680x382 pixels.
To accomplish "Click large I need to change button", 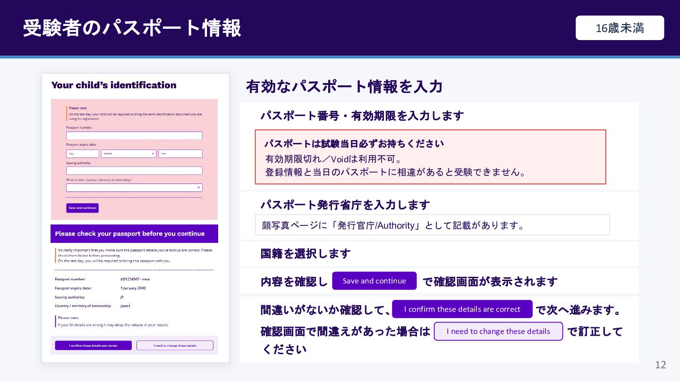I will 498,331.
